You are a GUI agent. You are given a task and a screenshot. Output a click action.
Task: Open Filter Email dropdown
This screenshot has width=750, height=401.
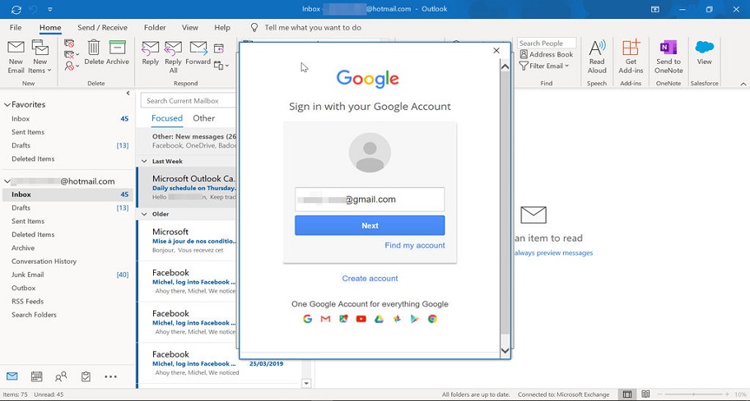[545, 66]
